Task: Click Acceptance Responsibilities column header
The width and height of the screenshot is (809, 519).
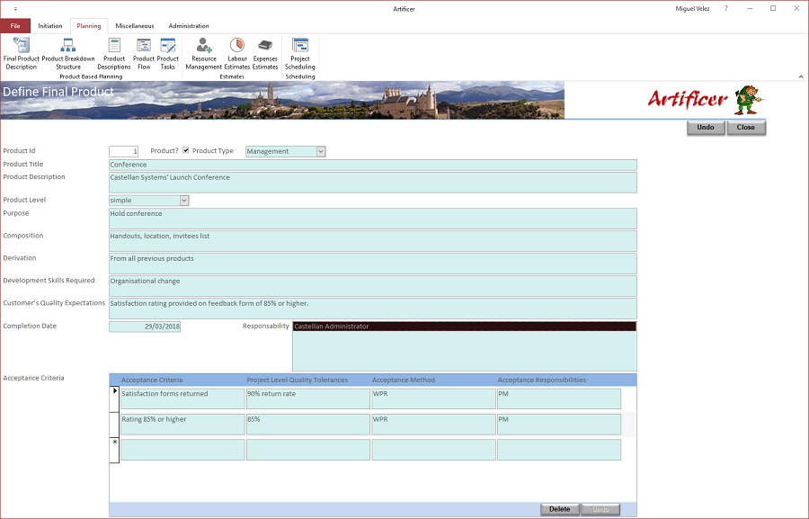Action: pos(542,380)
